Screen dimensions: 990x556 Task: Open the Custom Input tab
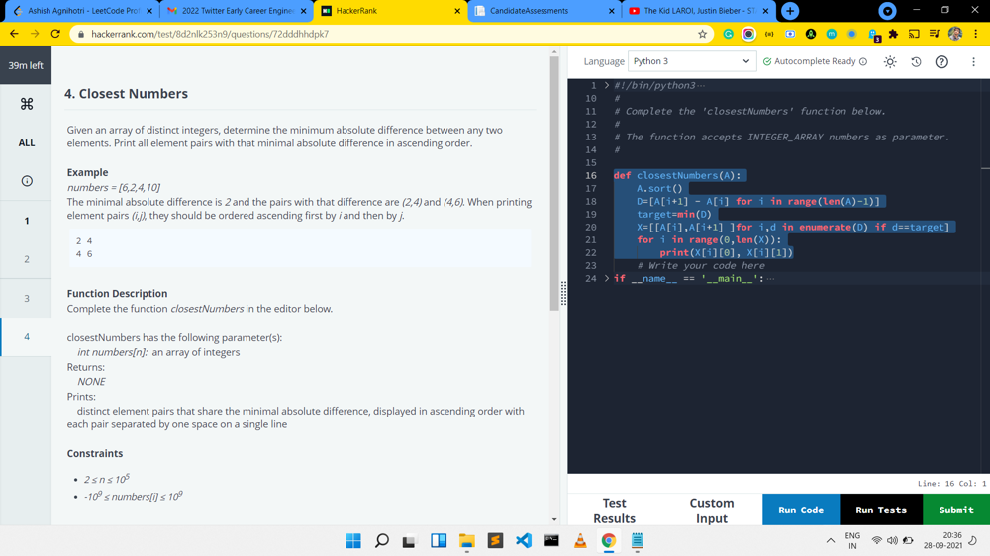tap(712, 510)
